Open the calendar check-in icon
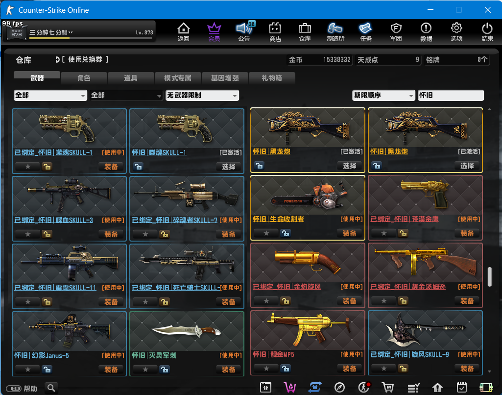 [462, 388]
